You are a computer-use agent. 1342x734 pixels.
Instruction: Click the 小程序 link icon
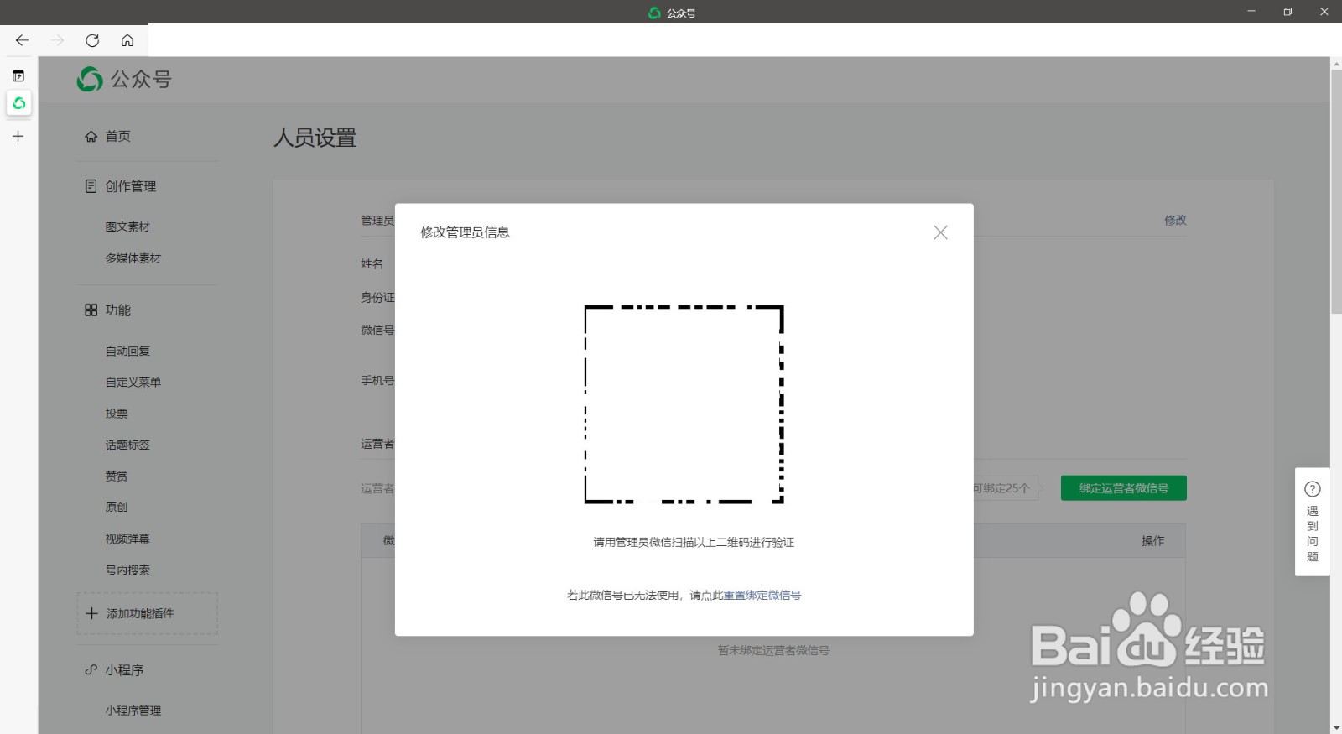(x=91, y=670)
